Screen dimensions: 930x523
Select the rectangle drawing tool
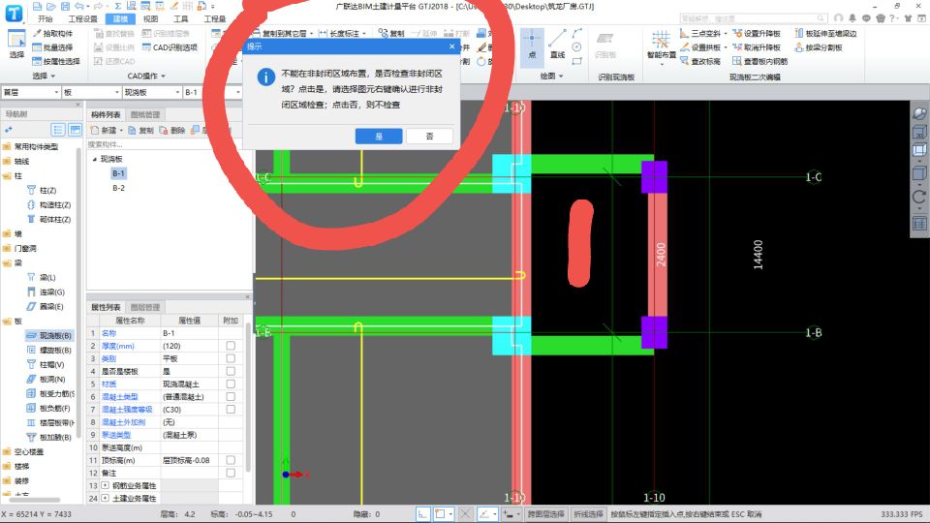click(x=577, y=60)
